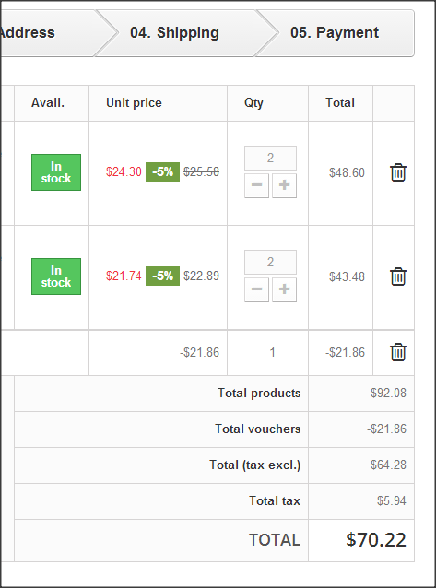Remove the -$21.86 voucher with trash icon
436x588 pixels.
point(397,352)
